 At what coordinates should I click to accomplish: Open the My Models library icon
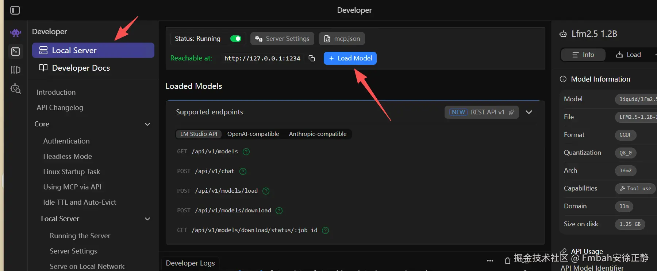(16, 70)
